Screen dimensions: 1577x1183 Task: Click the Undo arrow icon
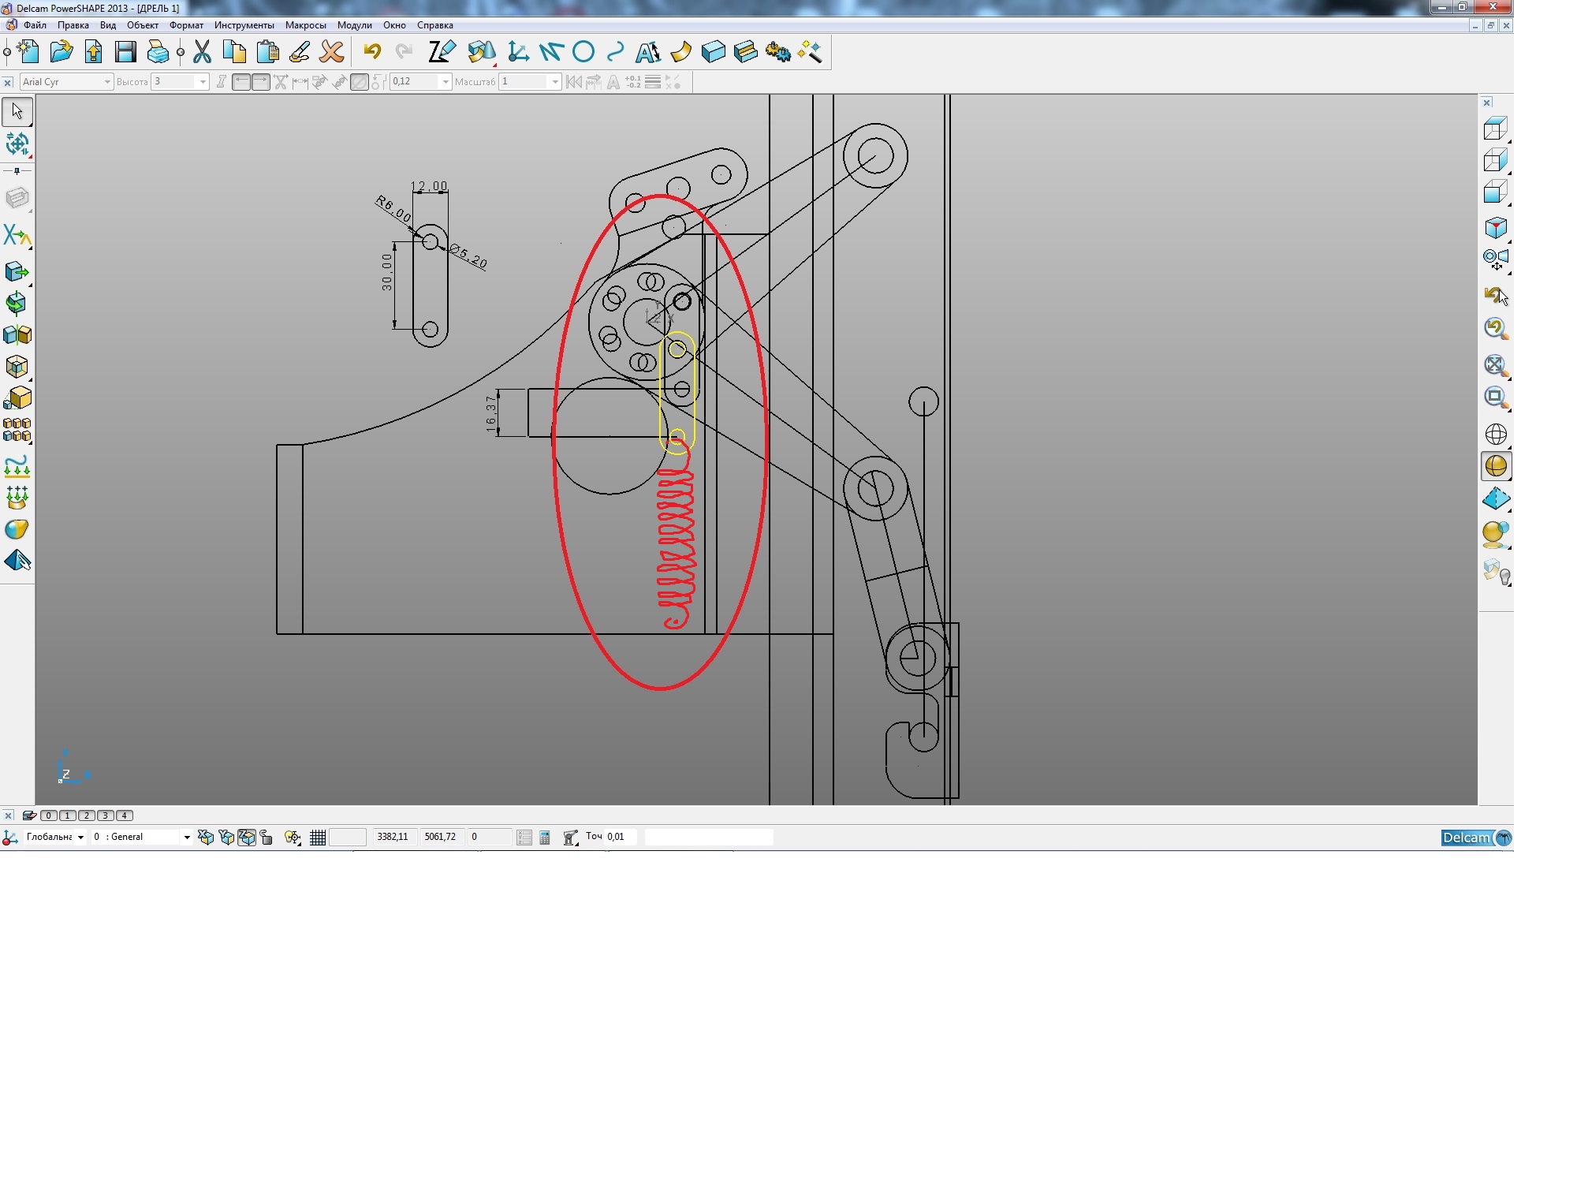point(372,53)
